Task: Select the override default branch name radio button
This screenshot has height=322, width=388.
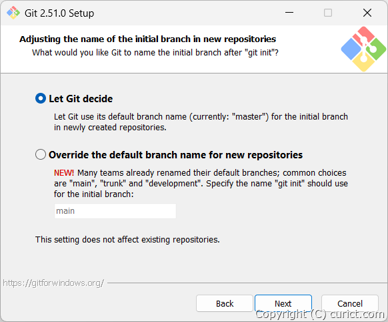Action: pos(41,154)
